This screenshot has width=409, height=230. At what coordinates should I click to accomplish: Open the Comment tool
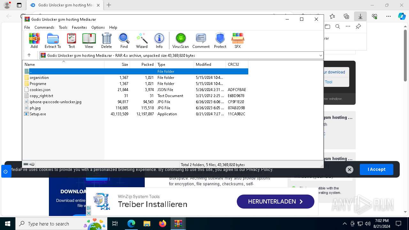point(201,41)
